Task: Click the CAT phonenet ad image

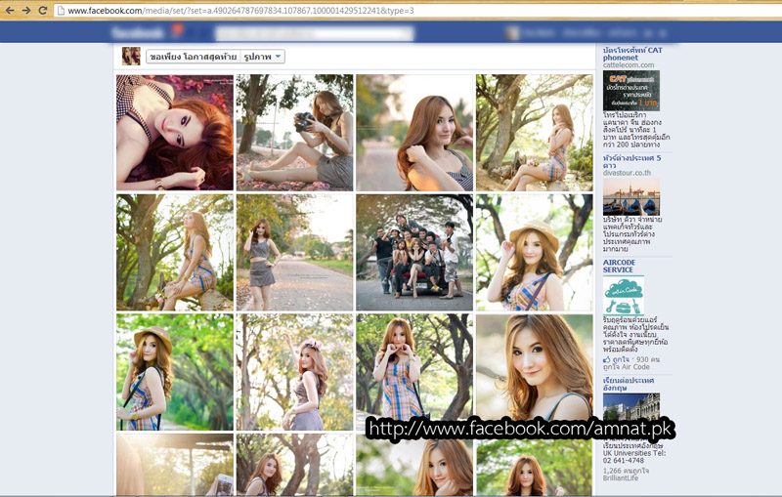Action: click(x=630, y=90)
